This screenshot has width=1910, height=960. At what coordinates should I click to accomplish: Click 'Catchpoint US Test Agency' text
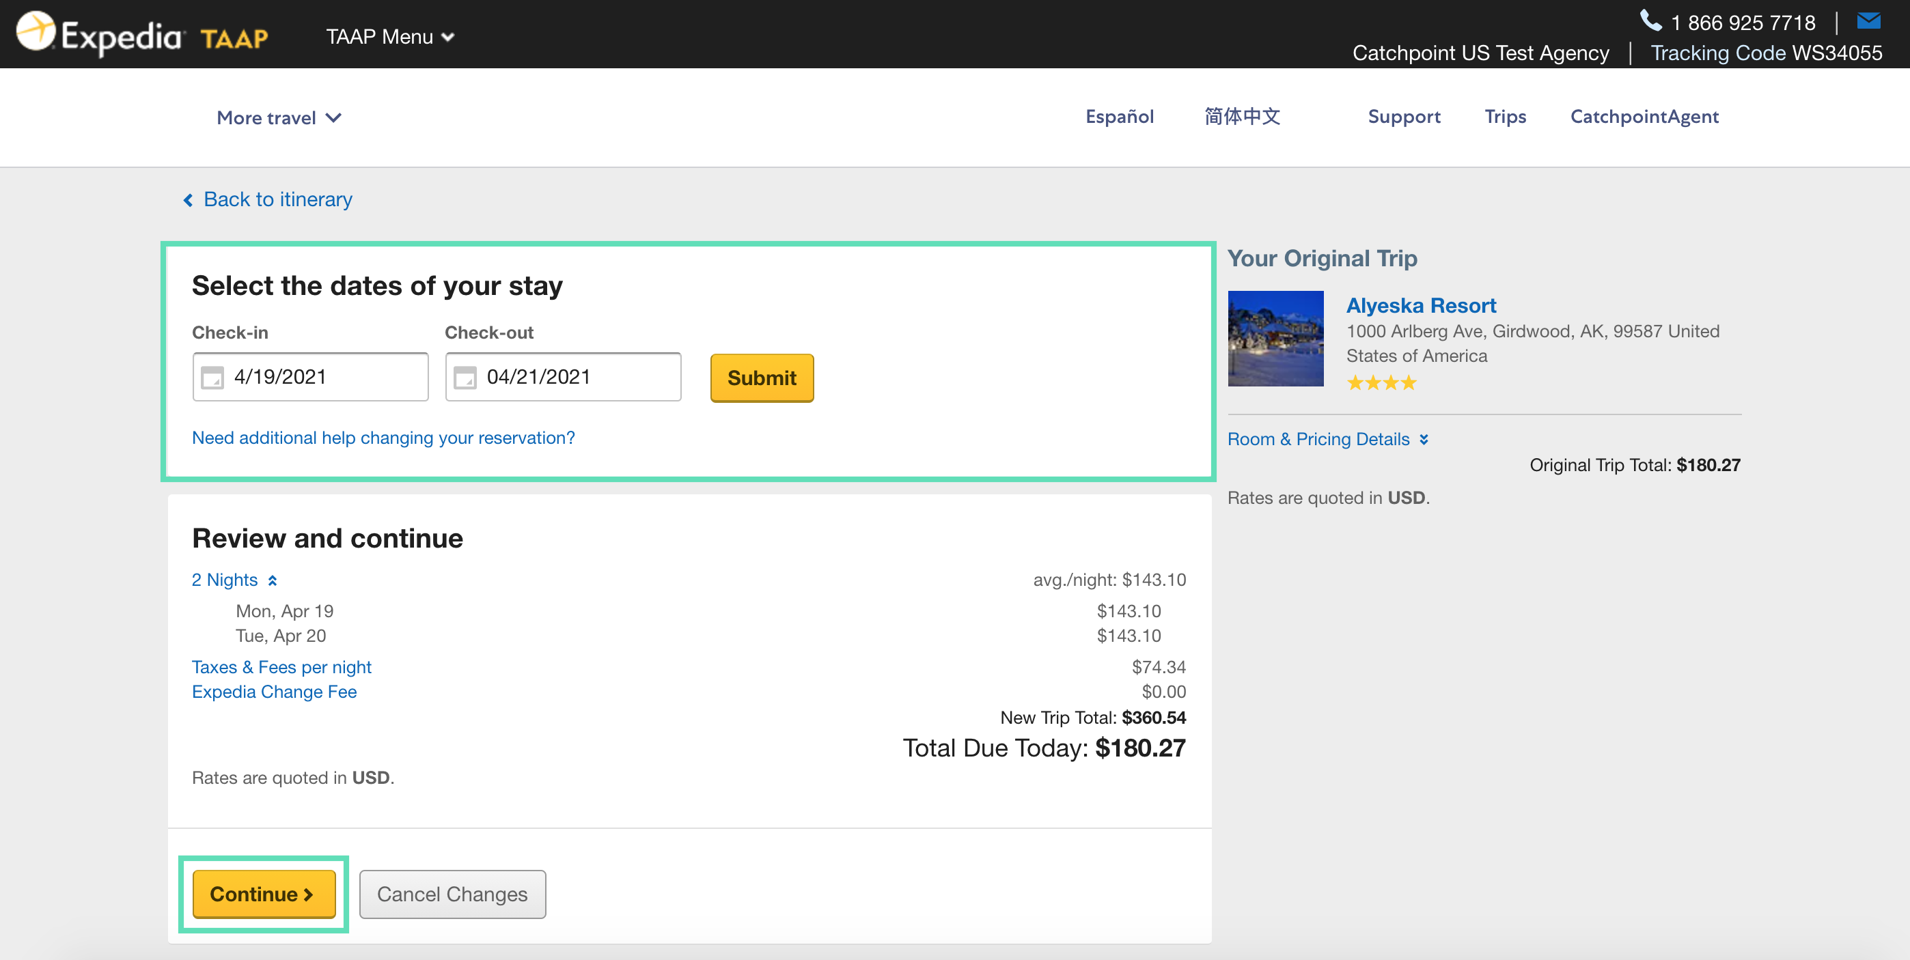tap(1481, 53)
